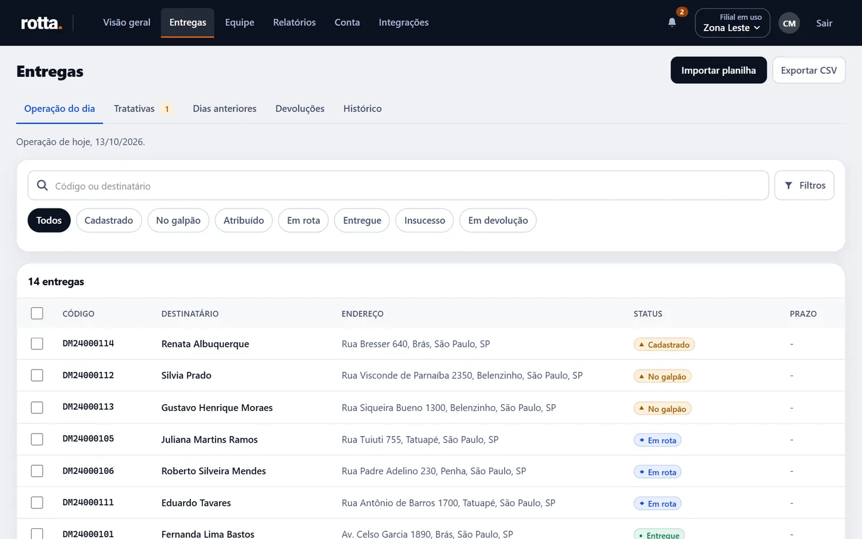Open the notifications bell
Viewport: 862px width, 539px height.
coord(672,23)
